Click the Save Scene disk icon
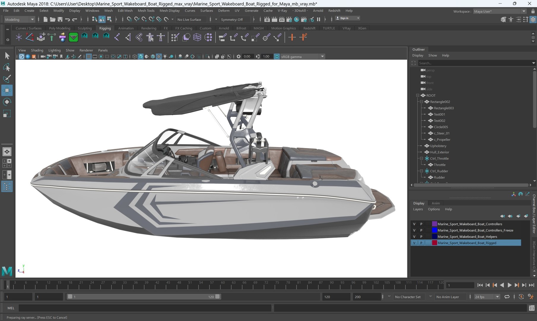 click(60, 19)
